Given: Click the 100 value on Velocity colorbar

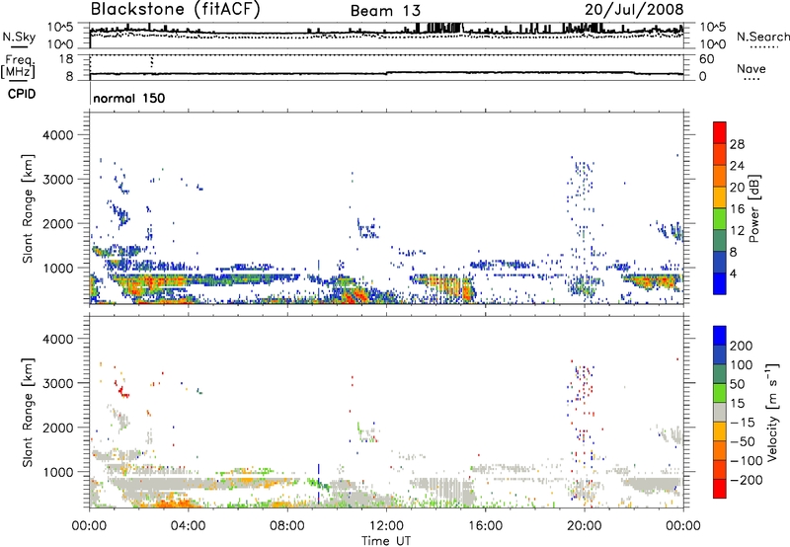Looking at the screenshot, I should pyautogui.click(x=741, y=365).
